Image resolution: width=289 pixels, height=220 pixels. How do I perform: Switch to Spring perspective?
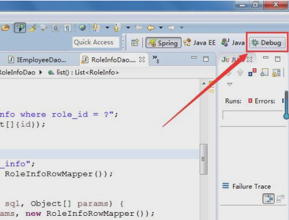coord(164,43)
